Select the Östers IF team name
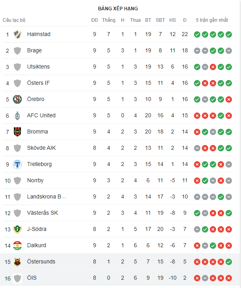 tap(38, 83)
